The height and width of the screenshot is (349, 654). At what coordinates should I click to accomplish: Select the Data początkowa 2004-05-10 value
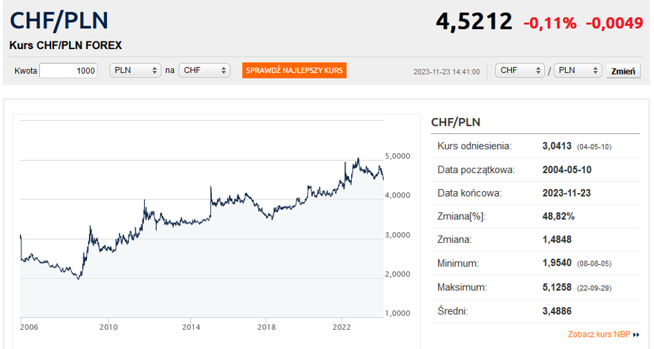click(567, 170)
